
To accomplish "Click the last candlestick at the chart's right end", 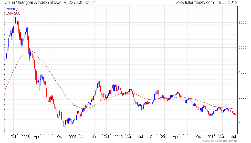I will pyautogui.click(x=235, y=114).
